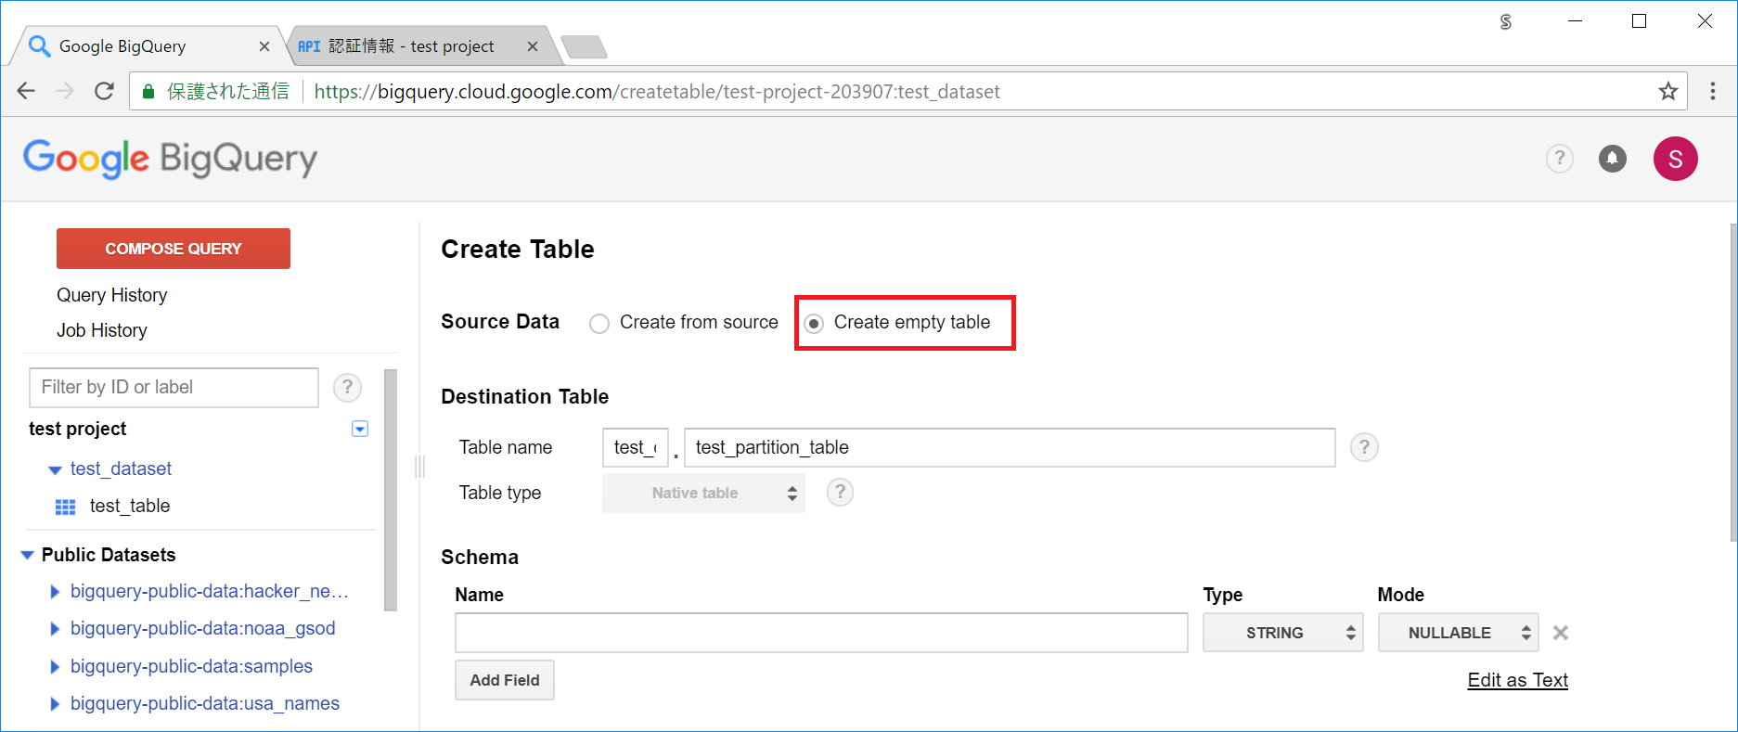Open the BigQuery help question mark in header
The height and width of the screenshot is (732, 1738).
point(1560,159)
